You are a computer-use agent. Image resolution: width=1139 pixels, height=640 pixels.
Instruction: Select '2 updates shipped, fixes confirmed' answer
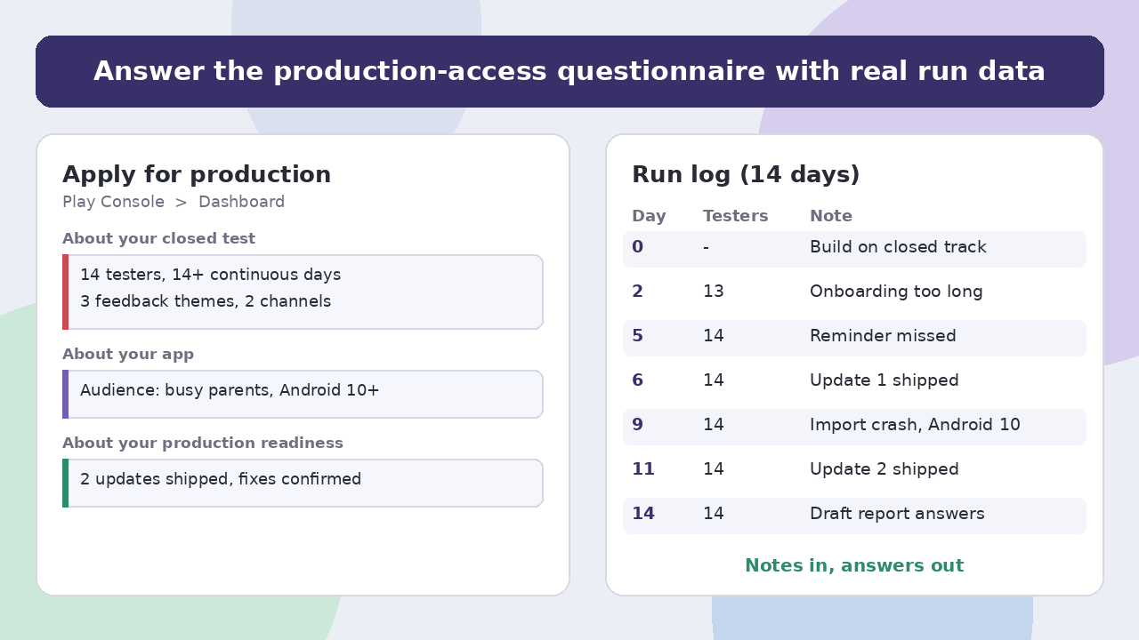tap(221, 479)
